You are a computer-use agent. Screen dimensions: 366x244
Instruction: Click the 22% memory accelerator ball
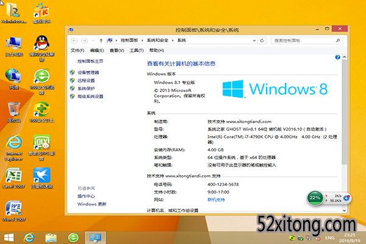315,198
